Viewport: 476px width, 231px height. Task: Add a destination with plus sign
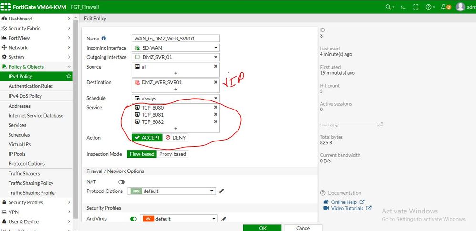(176, 89)
